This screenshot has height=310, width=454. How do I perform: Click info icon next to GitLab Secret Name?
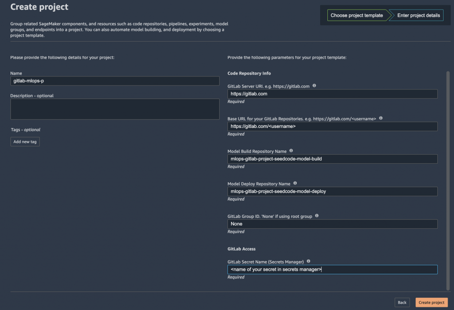pyautogui.click(x=309, y=261)
